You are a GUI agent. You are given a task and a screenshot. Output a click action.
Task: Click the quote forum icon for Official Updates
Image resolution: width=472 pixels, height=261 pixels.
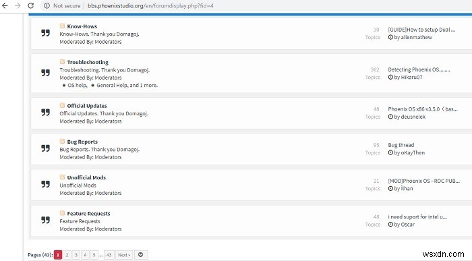[x=45, y=112]
